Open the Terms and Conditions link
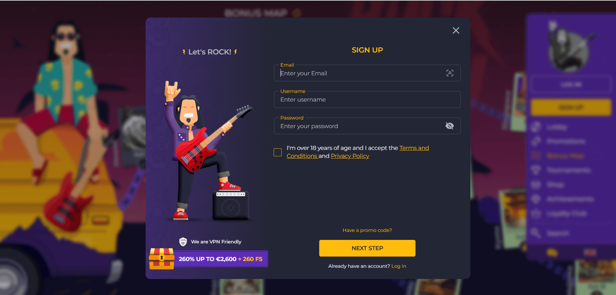The height and width of the screenshot is (295, 616). pyautogui.click(x=358, y=152)
